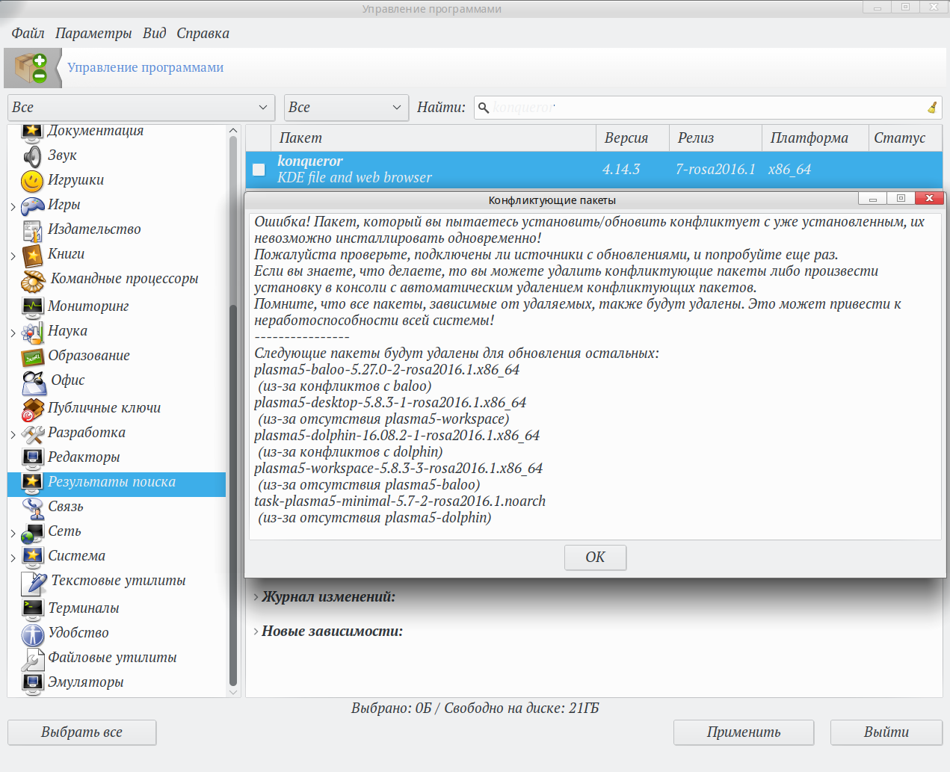Click the Игрушки smiley icon

tap(32, 180)
